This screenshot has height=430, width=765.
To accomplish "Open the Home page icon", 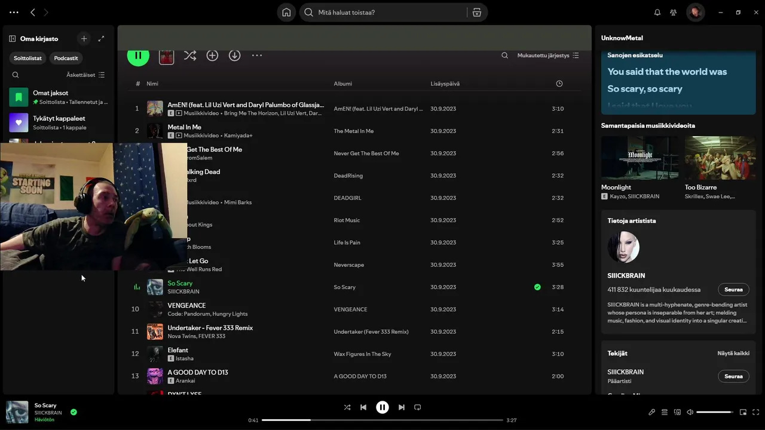I will 286,12.
